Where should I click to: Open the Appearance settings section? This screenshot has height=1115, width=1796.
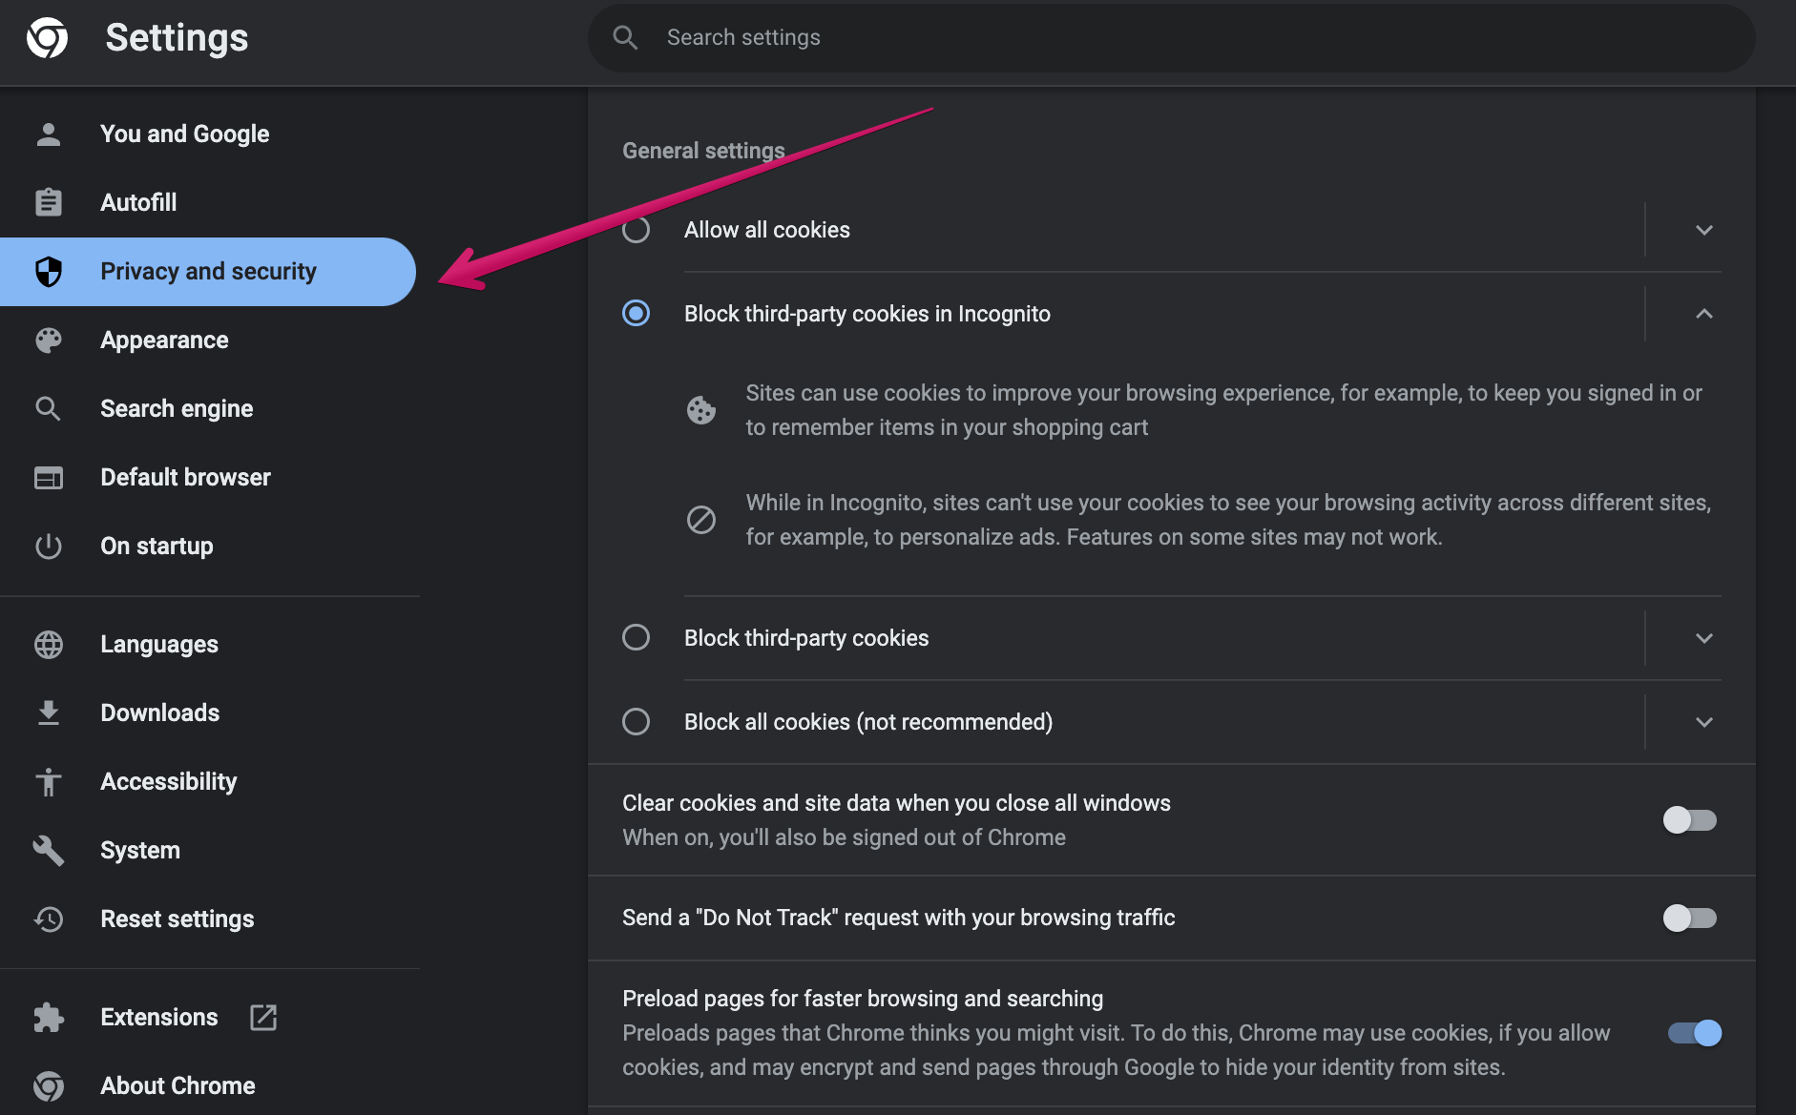[x=208, y=341]
